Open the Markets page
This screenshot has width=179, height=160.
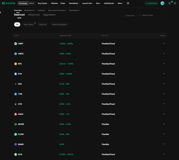click(54, 3)
